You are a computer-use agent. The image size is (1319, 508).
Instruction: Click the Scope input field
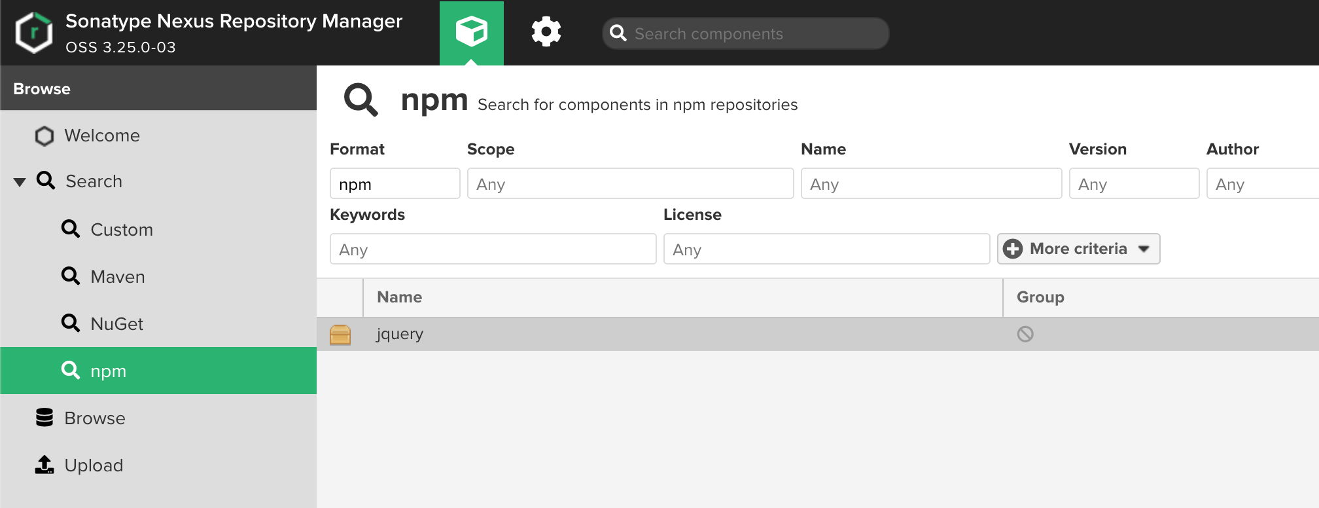(x=631, y=184)
